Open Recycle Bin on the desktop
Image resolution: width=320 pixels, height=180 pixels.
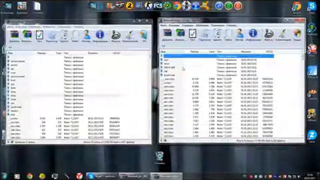coord(159,157)
